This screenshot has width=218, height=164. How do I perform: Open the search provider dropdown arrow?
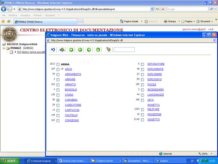pos(215,9)
